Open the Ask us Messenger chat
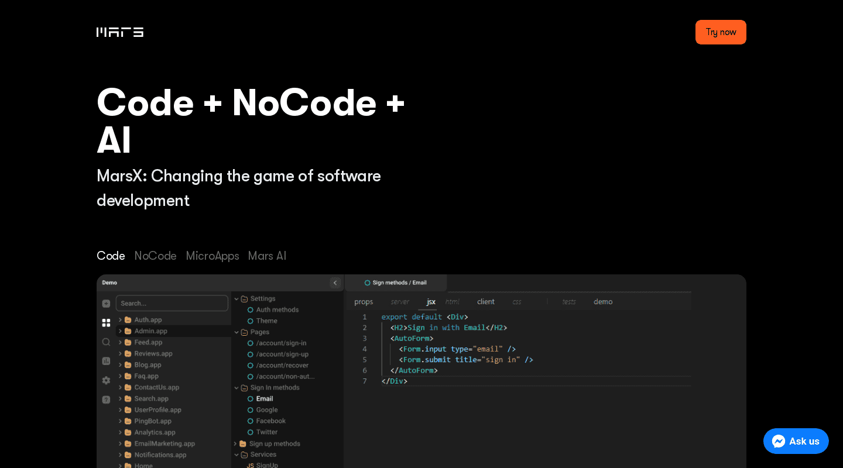843x468 pixels. (796, 441)
